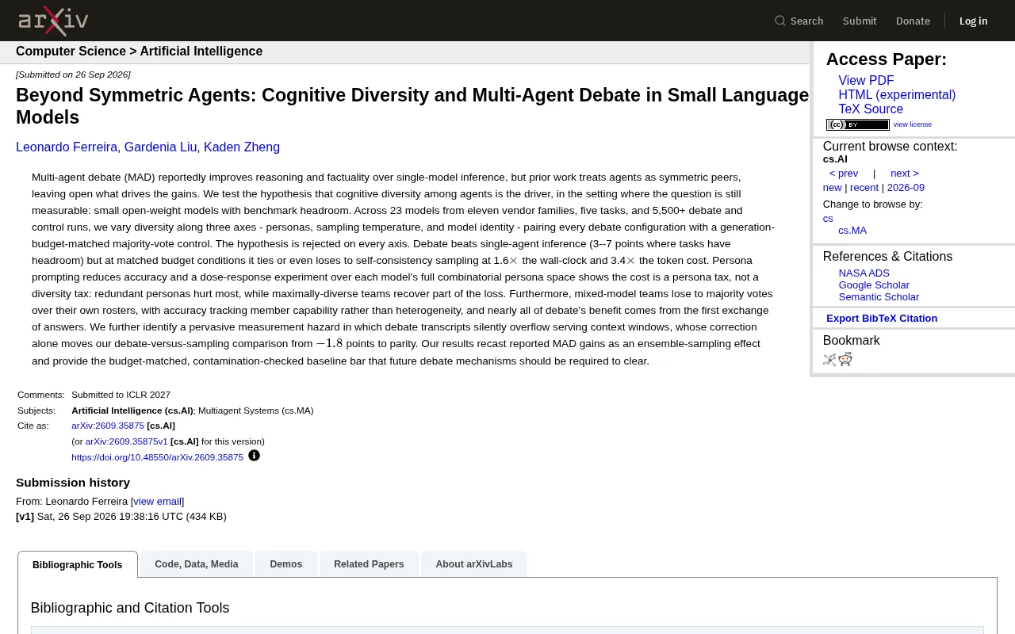Open the Google Scholar link

(x=874, y=285)
